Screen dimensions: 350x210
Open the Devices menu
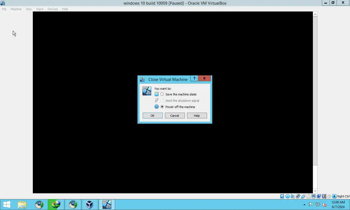tap(52, 9)
